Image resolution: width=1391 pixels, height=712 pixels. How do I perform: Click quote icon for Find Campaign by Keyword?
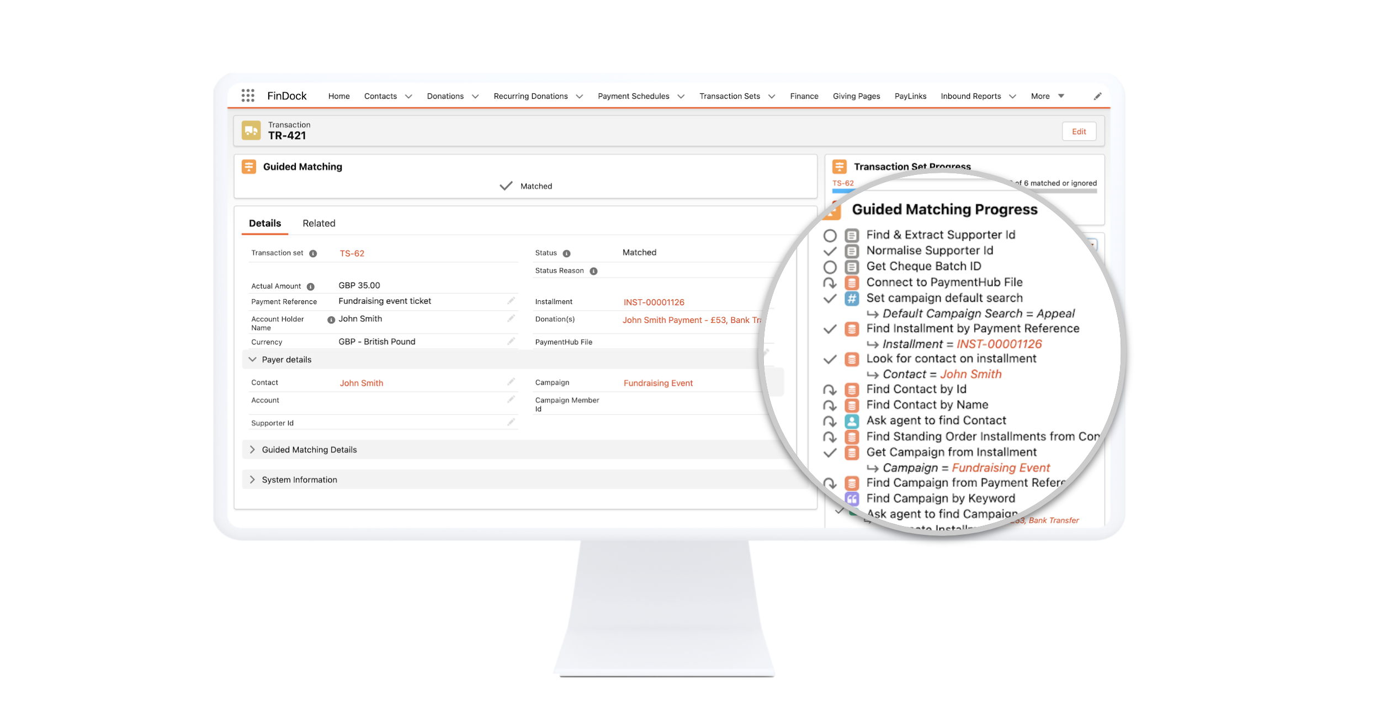(x=852, y=499)
